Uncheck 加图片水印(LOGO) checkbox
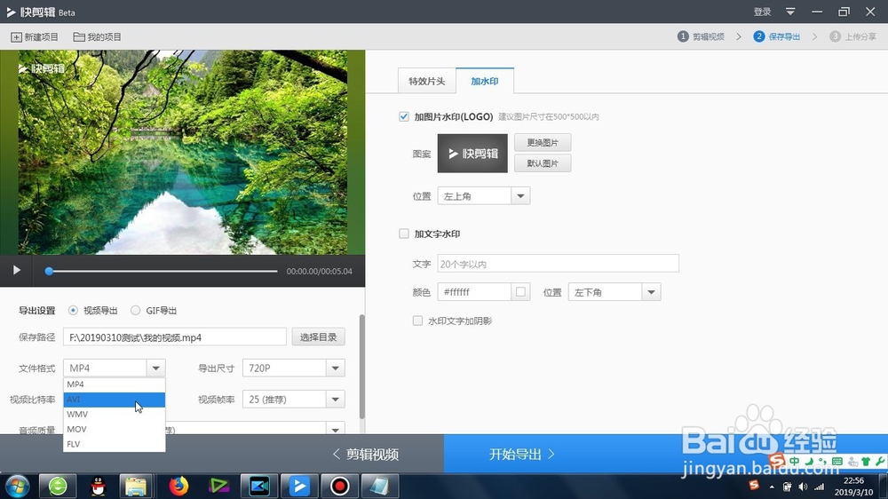The height and width of the screenshot is (499, 888). click(x=404, y=116)
